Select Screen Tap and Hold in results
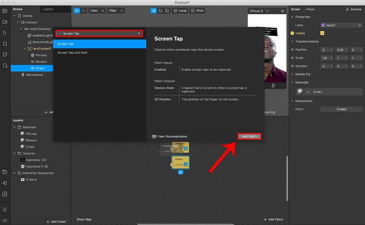 (x=72, y=53)
